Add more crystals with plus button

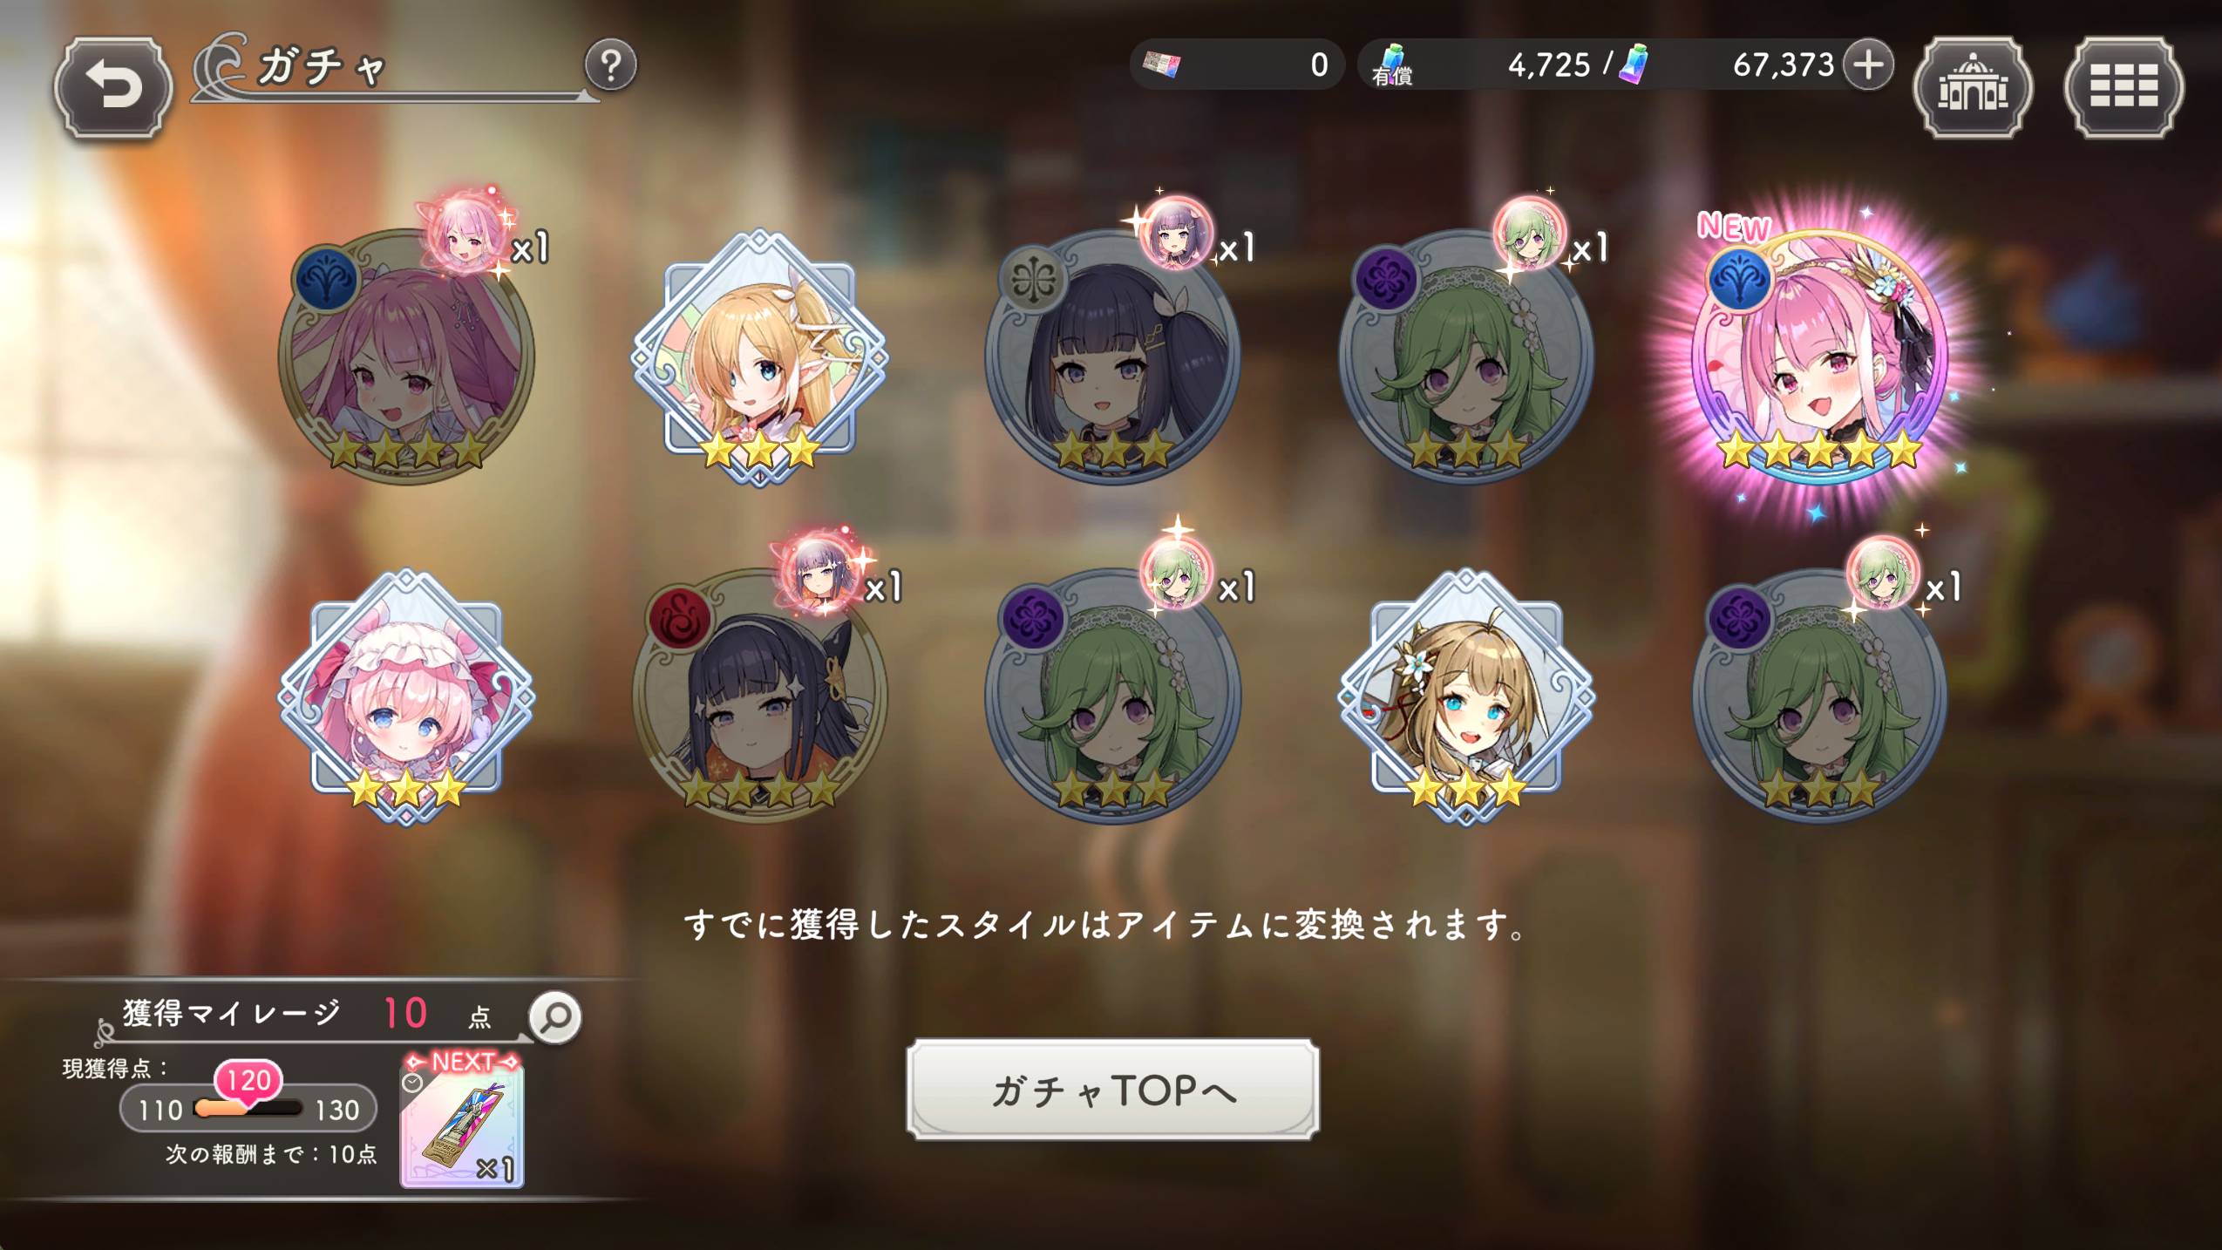[1867, 65]
